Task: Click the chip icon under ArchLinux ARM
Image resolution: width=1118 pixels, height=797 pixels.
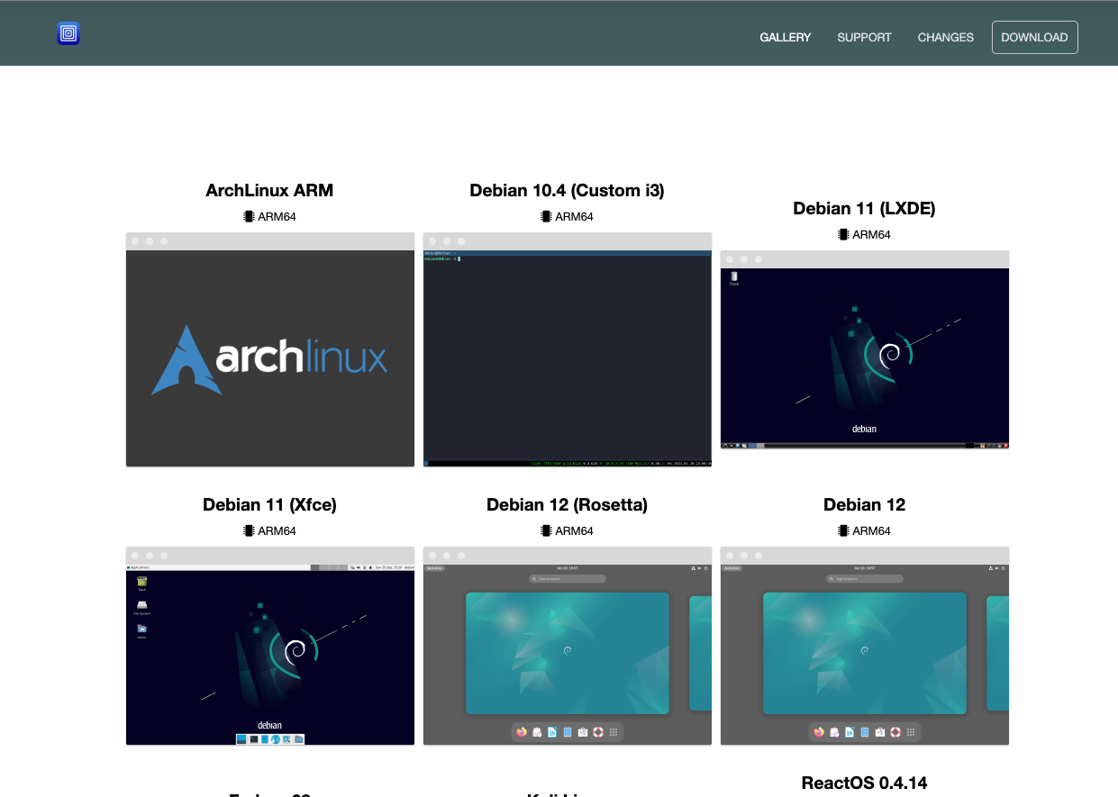Action: click(x=249, y=216)
